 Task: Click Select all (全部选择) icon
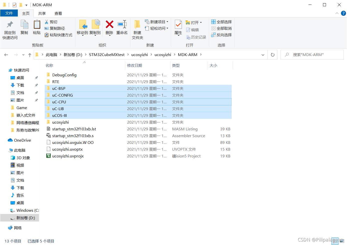coord(213,22)
